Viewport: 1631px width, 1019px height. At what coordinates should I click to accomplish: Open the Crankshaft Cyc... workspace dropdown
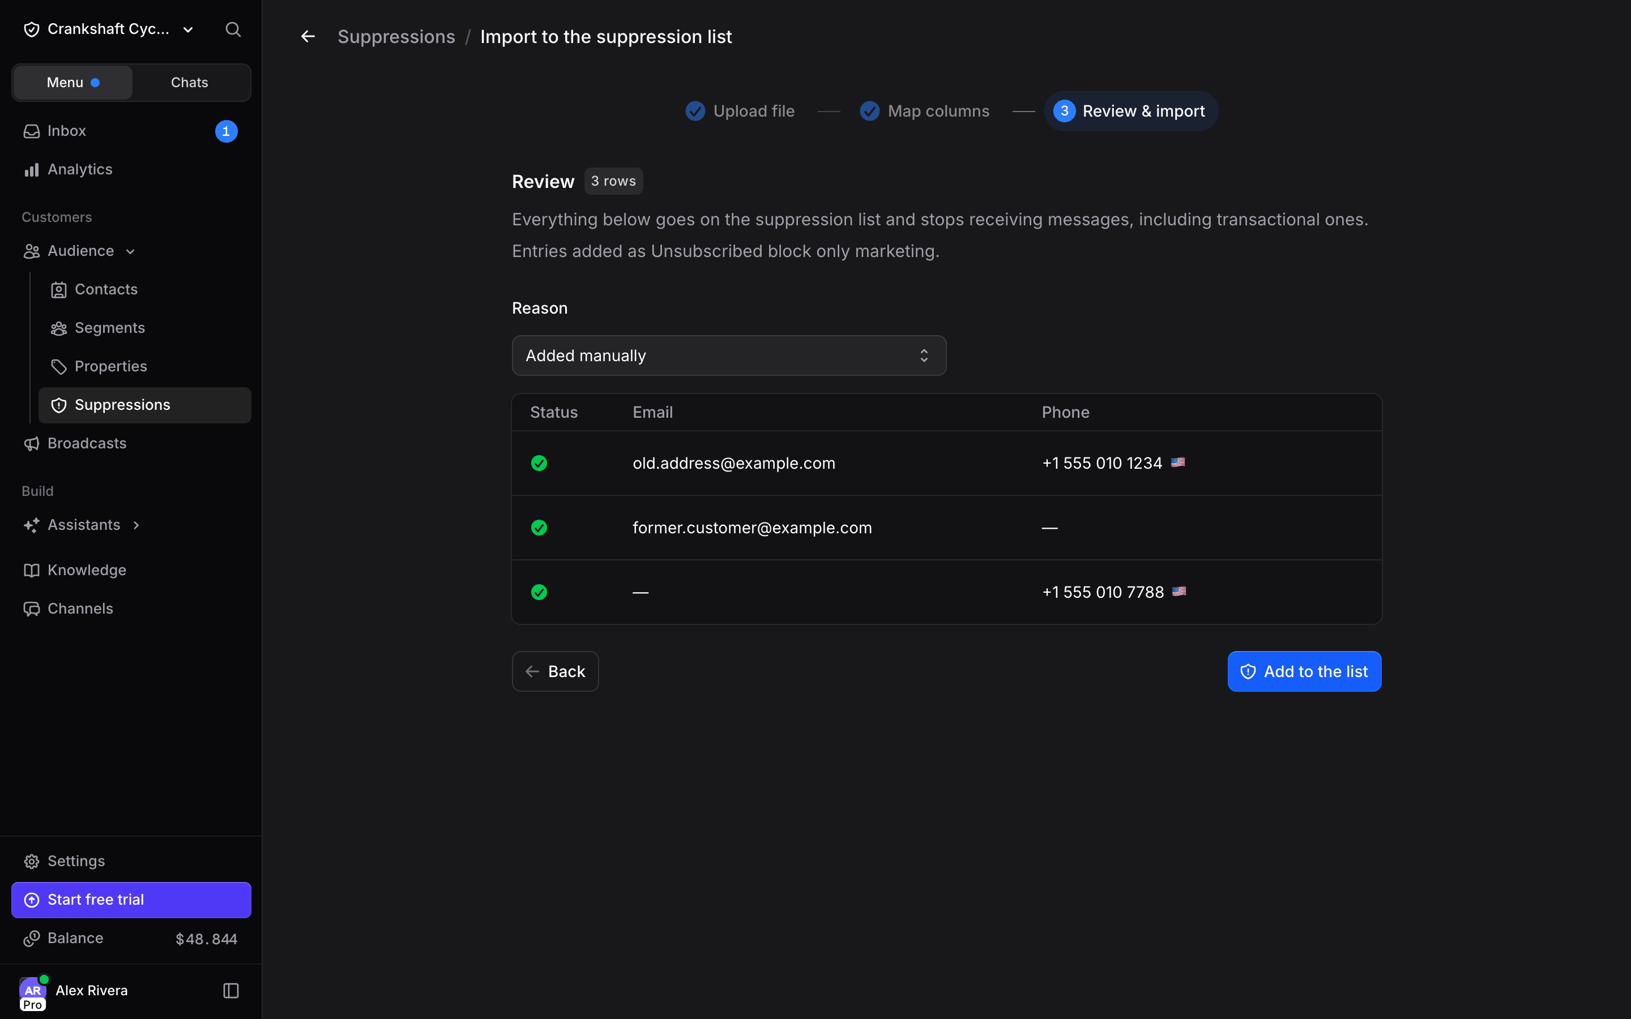109,29
